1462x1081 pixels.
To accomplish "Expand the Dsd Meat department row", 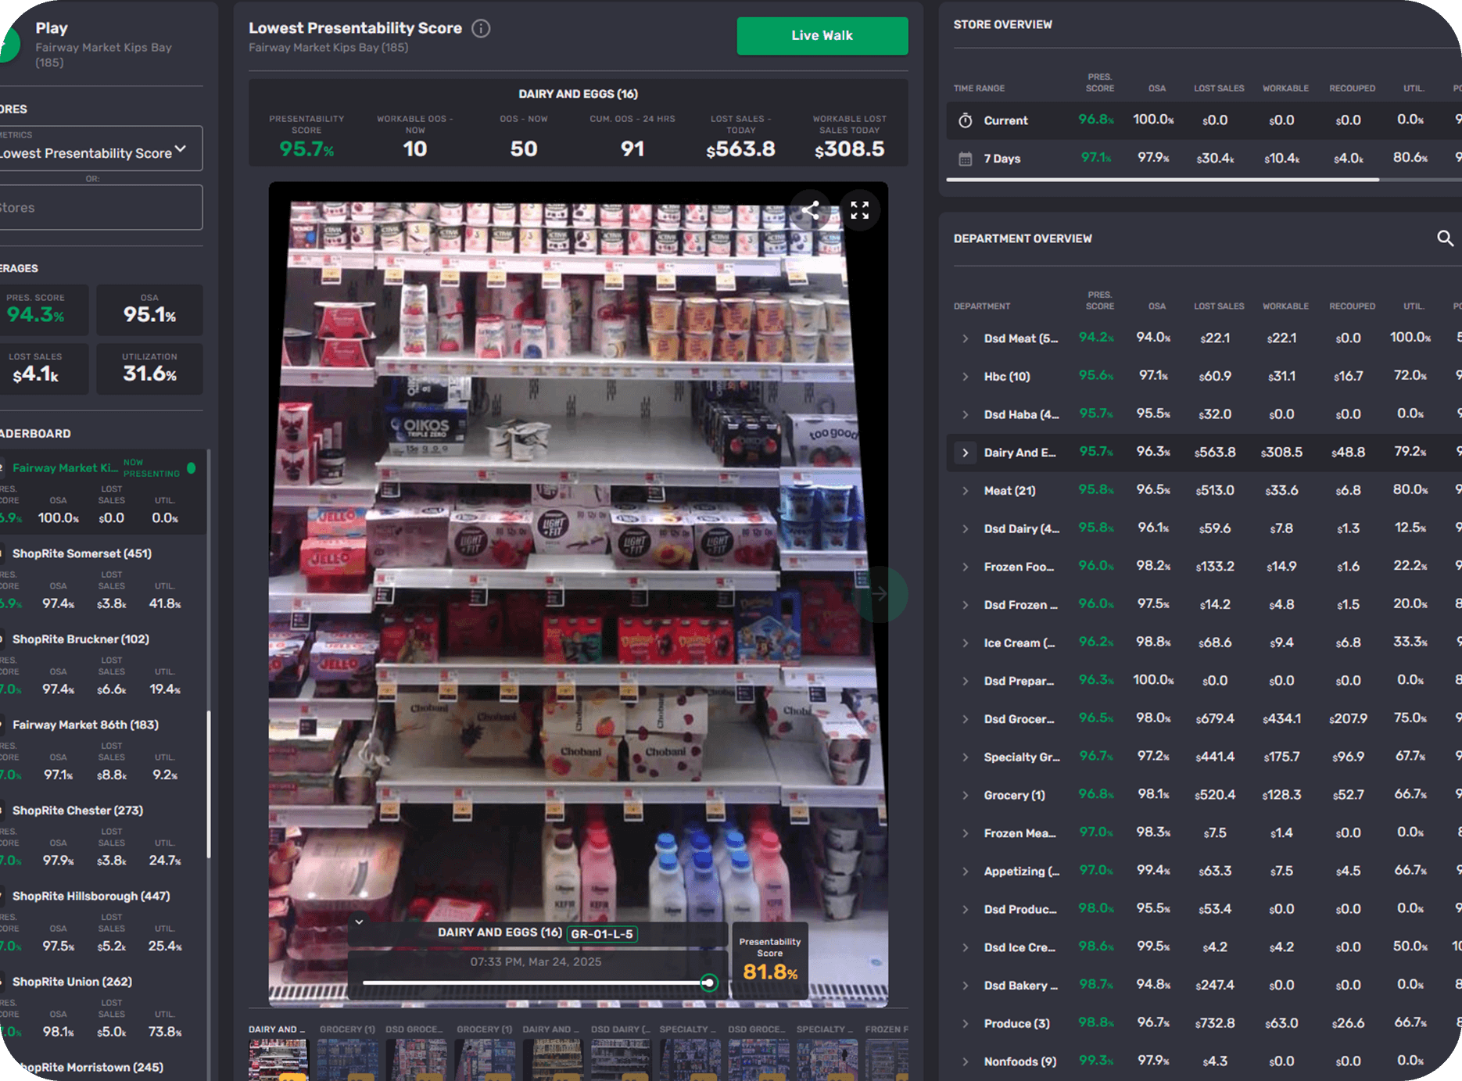I will [x=966, y=338].
